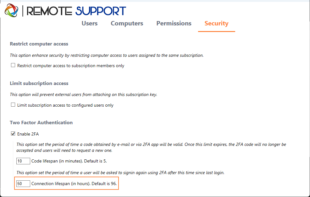310x197 pixels.
Task: Select the Security tab
Action: pos(217,23)
